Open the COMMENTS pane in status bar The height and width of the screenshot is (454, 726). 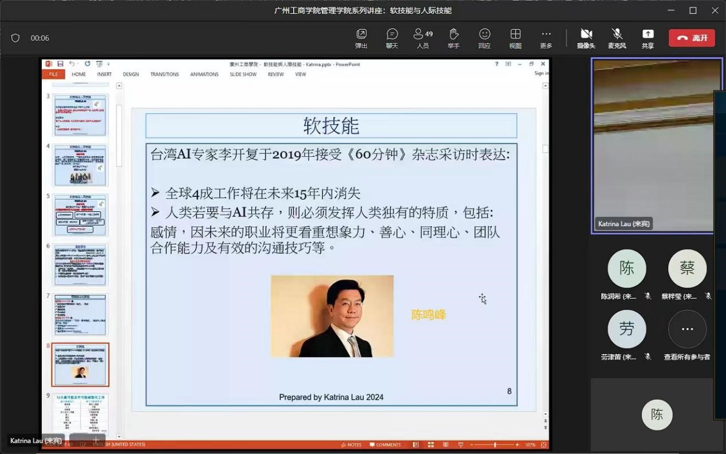coord(385,445)
